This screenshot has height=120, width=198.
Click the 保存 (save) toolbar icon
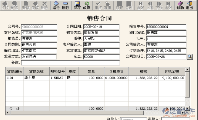[x=77, y=5]
